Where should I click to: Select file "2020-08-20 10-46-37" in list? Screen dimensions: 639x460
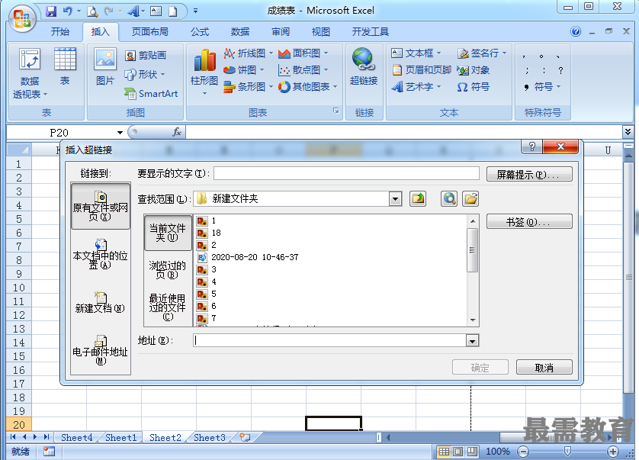click(248, 257)
